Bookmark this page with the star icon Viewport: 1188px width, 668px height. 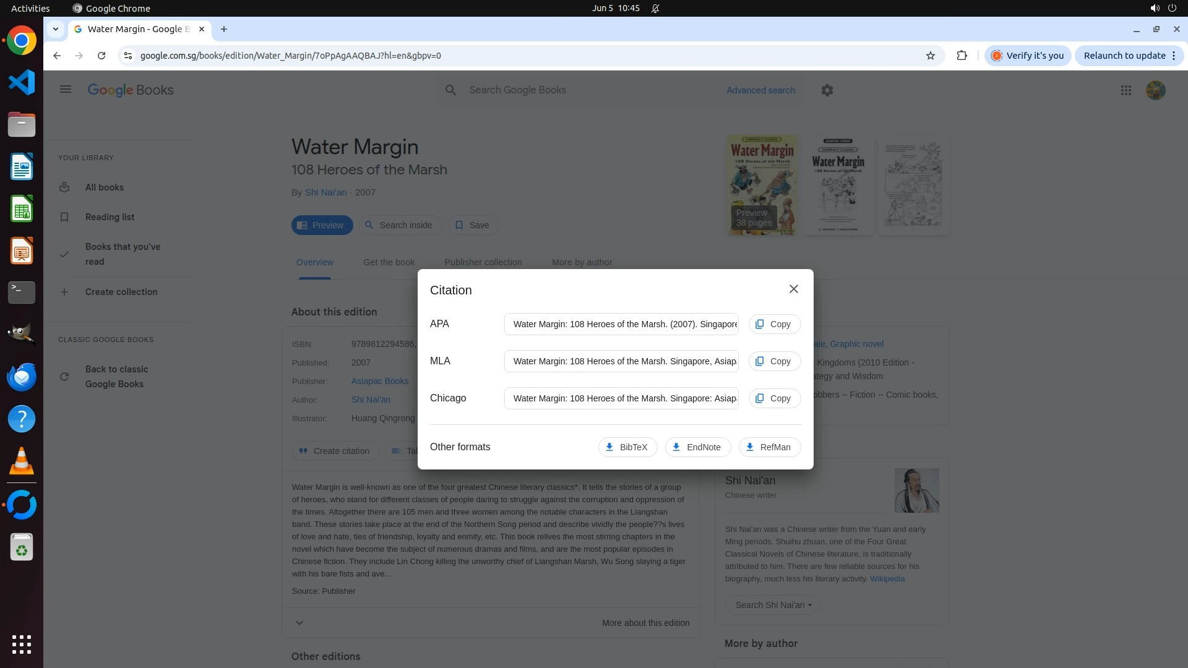click(930, 56)
